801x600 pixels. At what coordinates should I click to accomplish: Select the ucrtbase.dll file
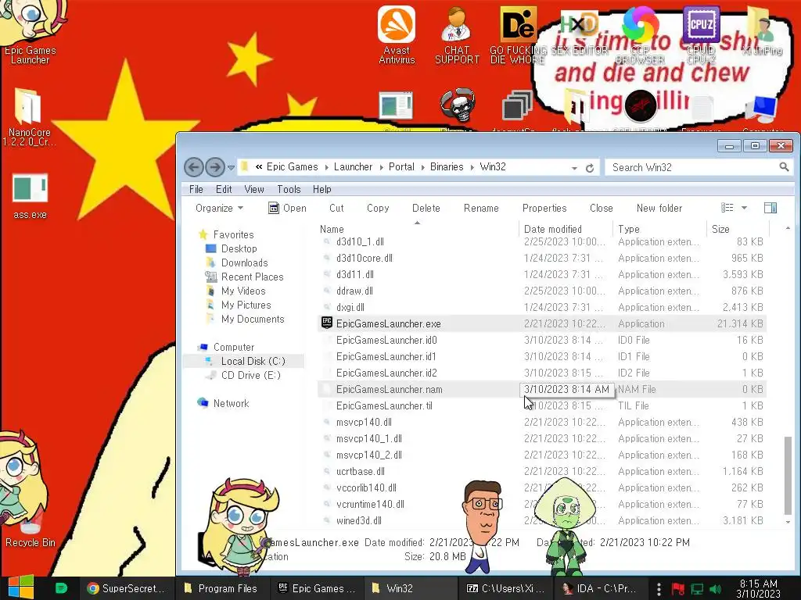point(541,471)
